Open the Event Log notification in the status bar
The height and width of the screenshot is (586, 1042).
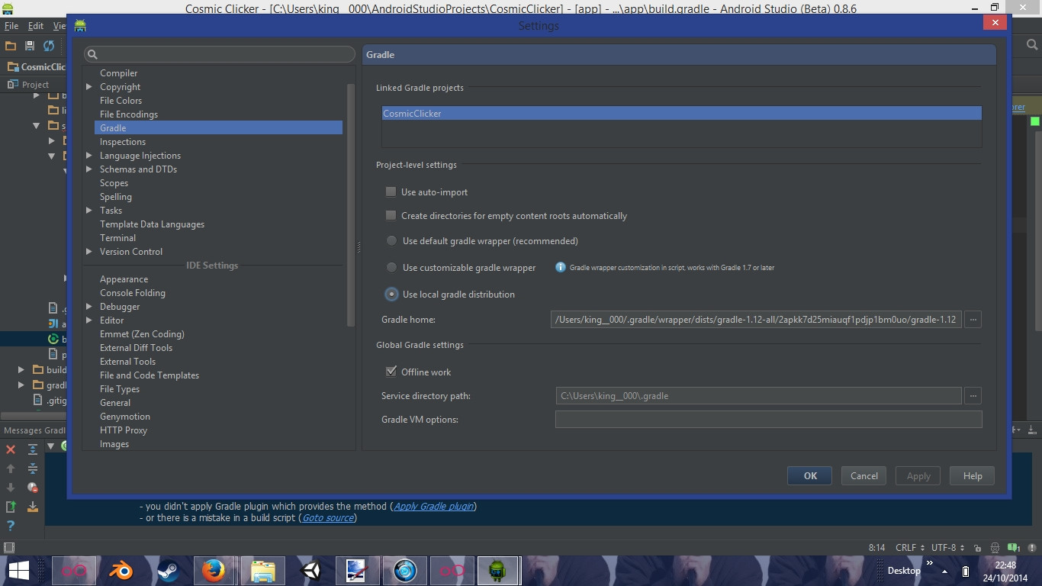coord(1012,547)
